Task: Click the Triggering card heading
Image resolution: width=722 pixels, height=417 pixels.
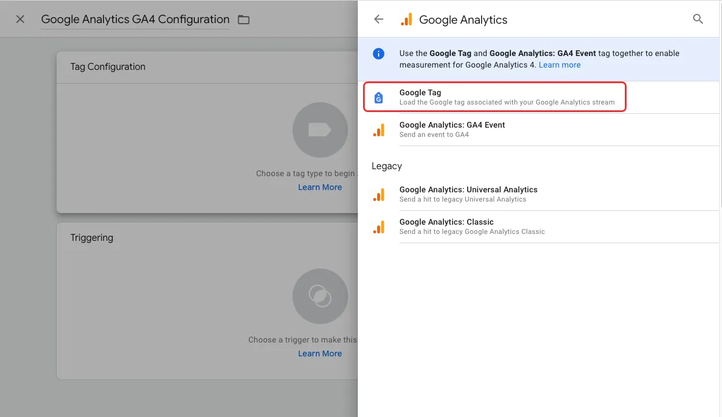Action: (x=92, y=237)
